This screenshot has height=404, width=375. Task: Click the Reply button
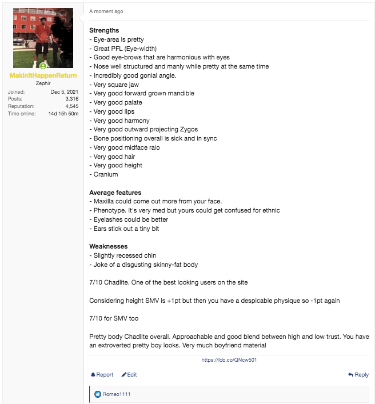pyautogui.click(x=358, y=375)
